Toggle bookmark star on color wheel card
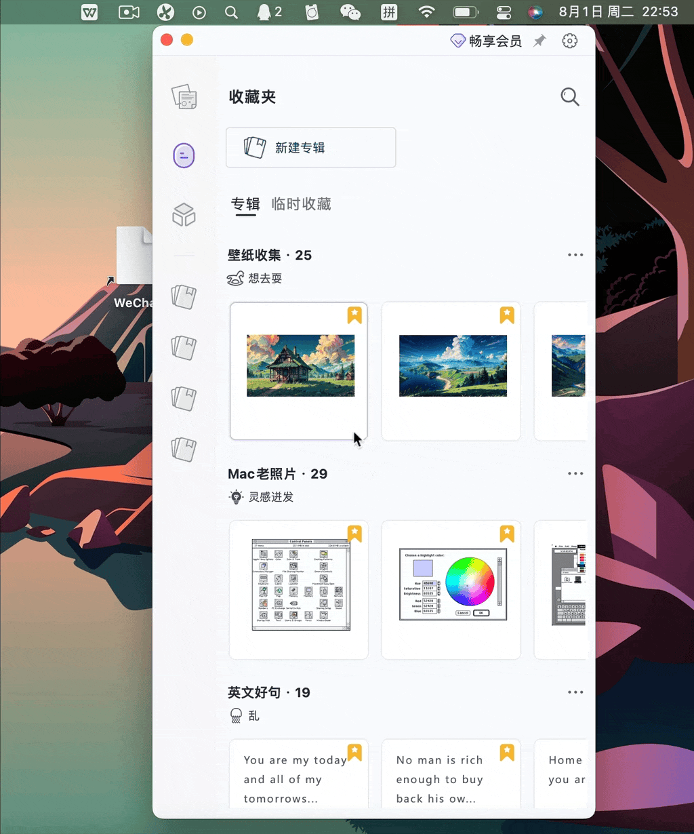 (507, 534)
